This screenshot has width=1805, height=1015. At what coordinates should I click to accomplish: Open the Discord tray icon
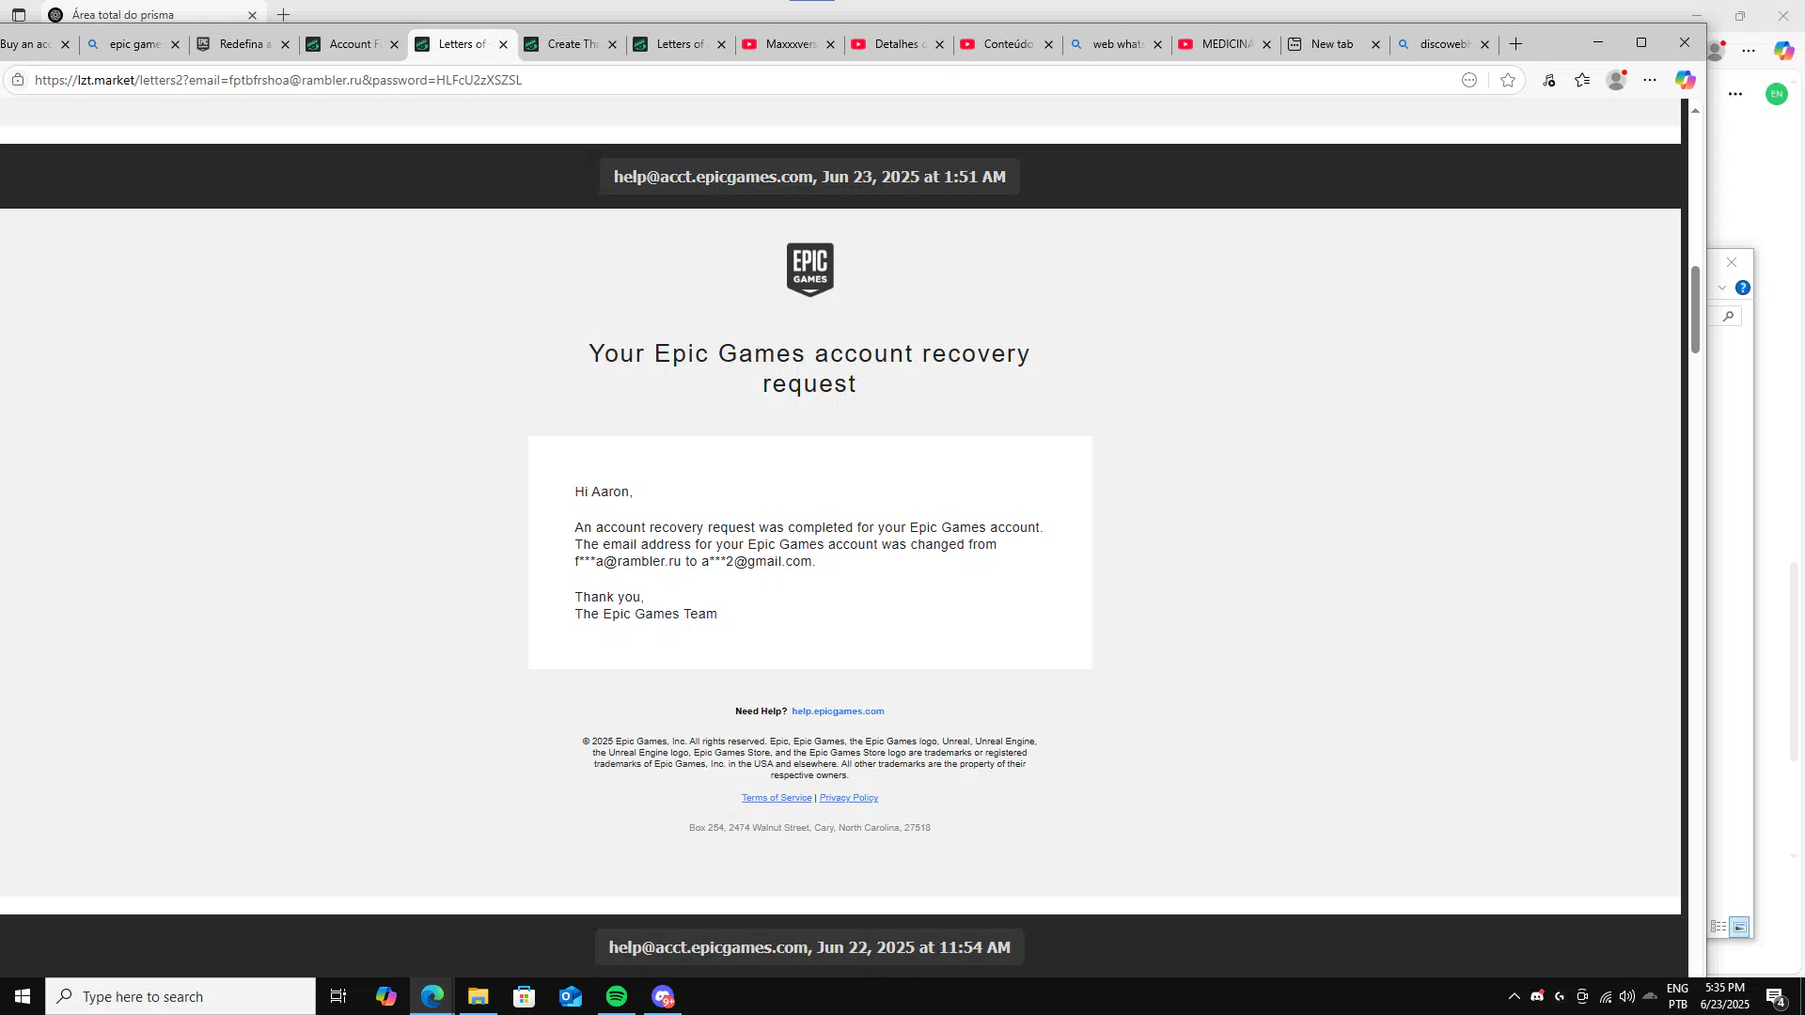click(1537, 996)
